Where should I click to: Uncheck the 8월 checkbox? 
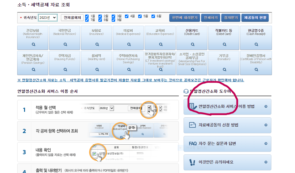point(100,20)
